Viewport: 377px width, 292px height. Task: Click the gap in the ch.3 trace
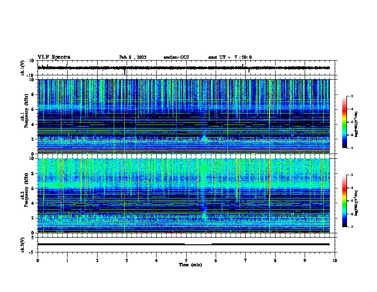(198, 244)
